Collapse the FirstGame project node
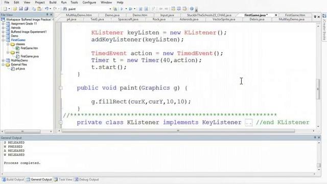The width and height of the screenshot is (327, 184). 3,40
